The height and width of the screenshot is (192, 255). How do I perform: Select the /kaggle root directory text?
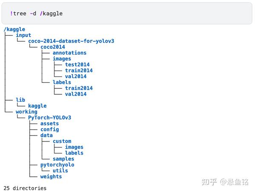click(14, 29)
